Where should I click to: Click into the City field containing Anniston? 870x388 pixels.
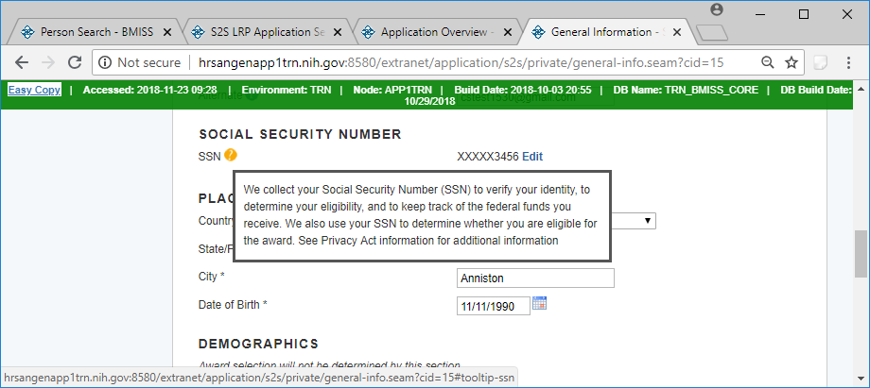534,278
